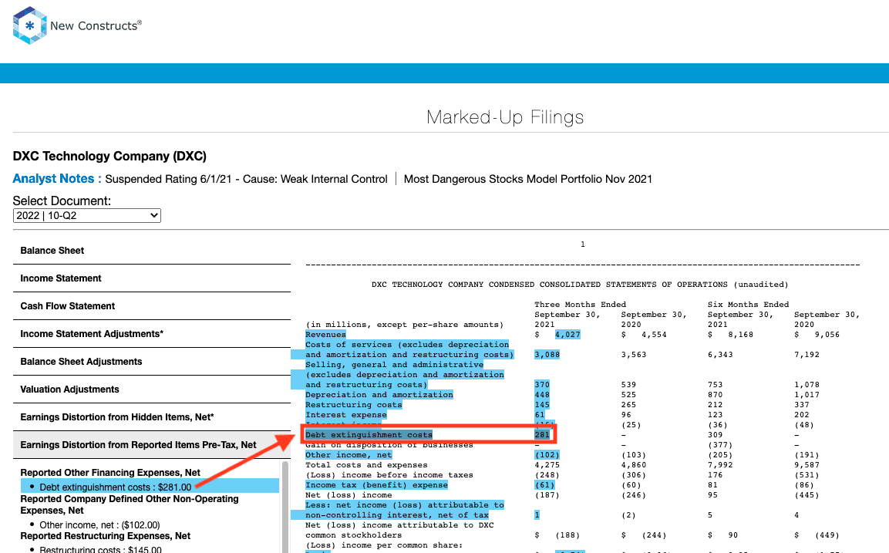Click the debt extinguishment value 281 in filing
The width and height of the screenshot is (889, 553).
click(541, 435)
